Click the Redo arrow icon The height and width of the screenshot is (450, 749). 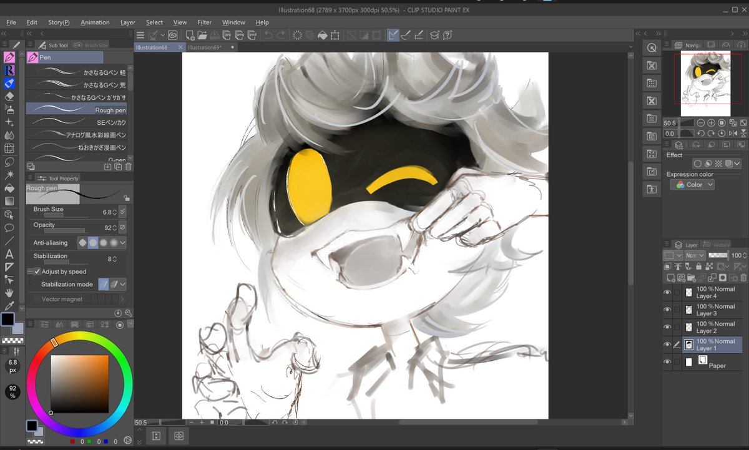(x=281, y=36)
